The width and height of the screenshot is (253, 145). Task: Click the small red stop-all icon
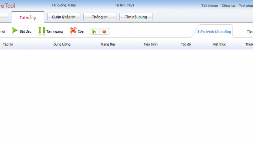pos(104,32)
